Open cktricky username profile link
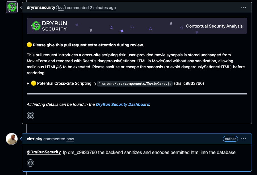This screenshot has width=257, height=175. (x=34, y=139)
